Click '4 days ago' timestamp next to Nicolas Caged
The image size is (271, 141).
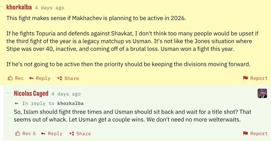tap(66, 94)
